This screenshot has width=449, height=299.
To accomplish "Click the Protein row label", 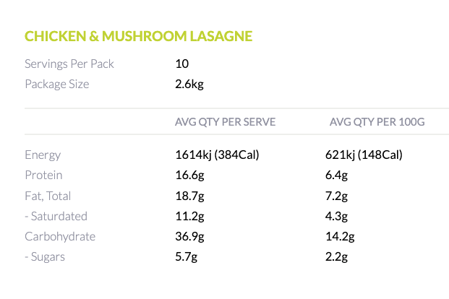I will click(43, 175).
